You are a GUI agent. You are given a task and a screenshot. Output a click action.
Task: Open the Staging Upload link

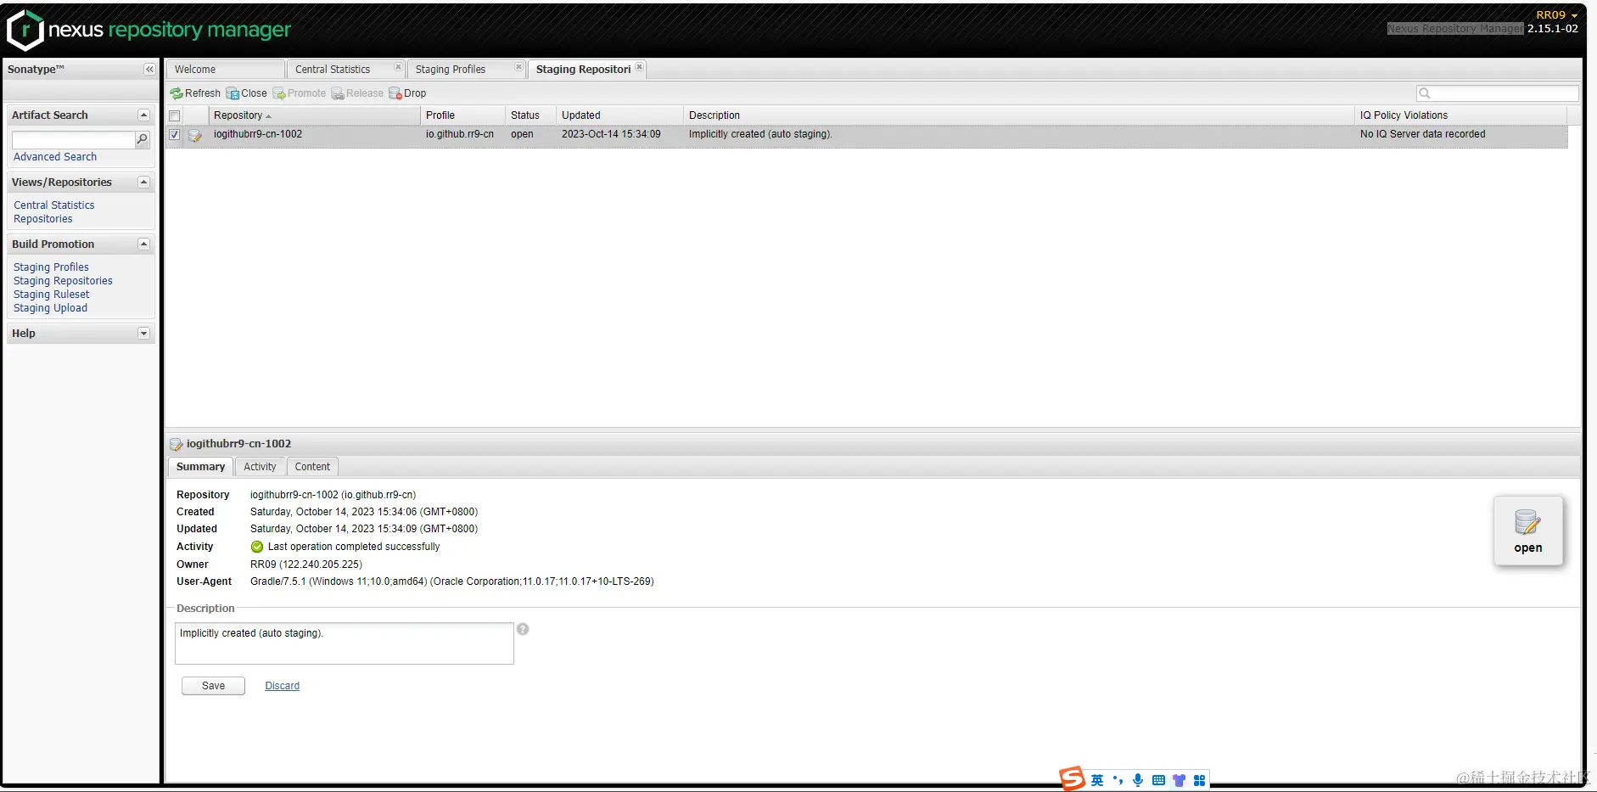(50, 308)
